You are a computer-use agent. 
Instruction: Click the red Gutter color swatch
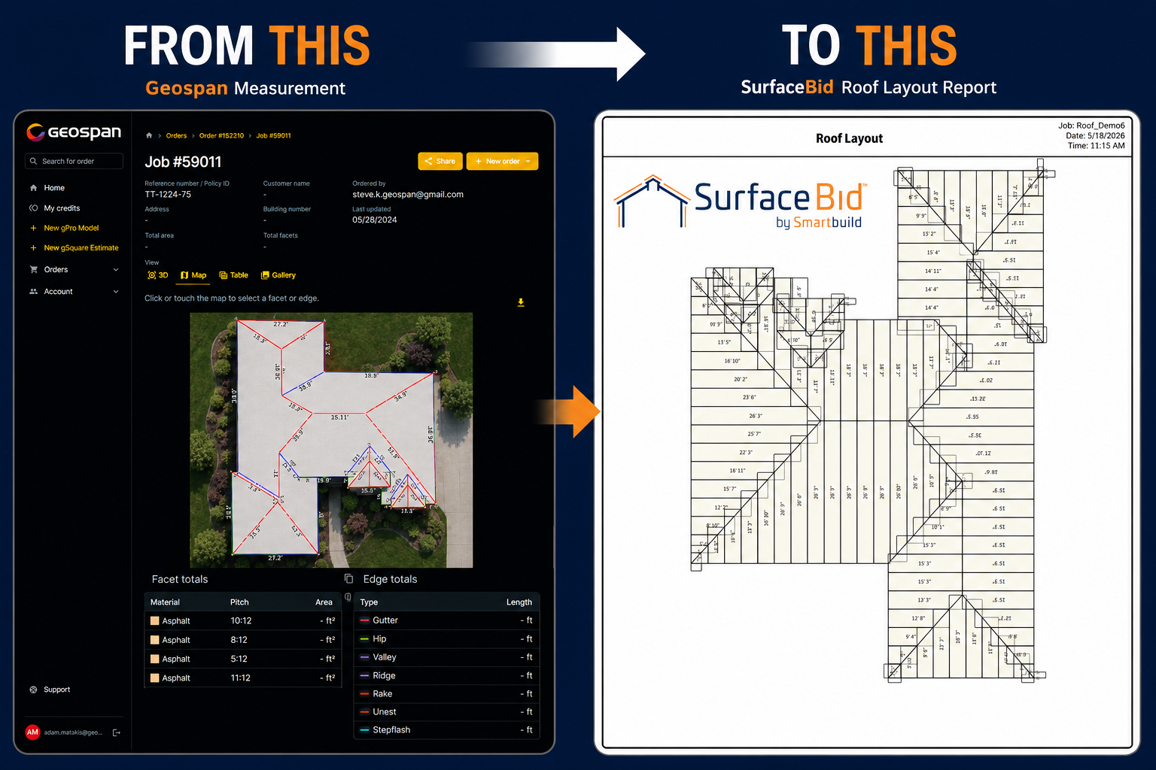tap(364, 620)
